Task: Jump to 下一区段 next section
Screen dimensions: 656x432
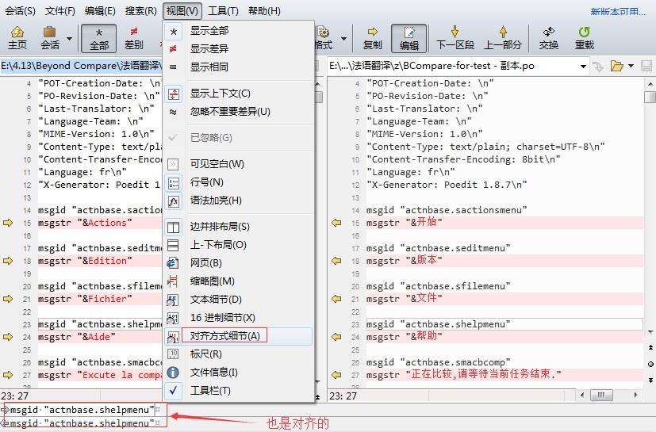Action: (455, 38)
